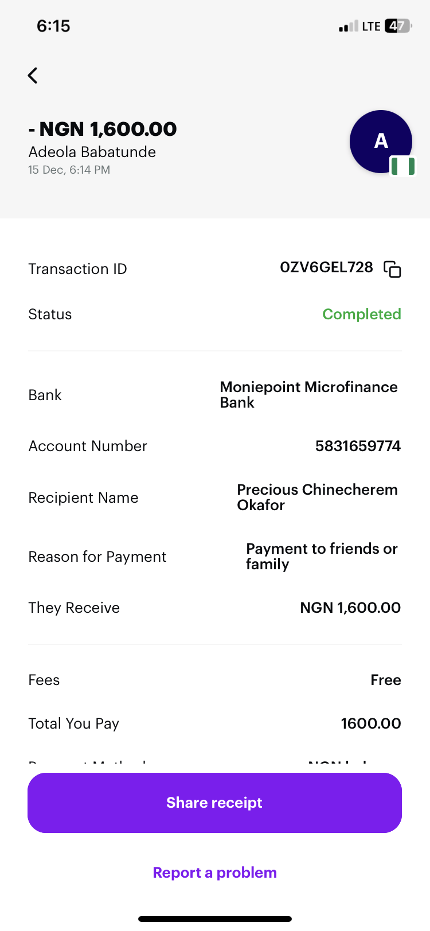Tap the Total You Pay amount 1600.00
This screenshot has height=931, width=430.
370,723
